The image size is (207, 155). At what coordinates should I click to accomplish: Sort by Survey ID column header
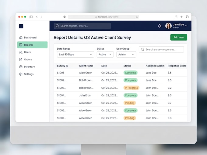pos(62,66)
